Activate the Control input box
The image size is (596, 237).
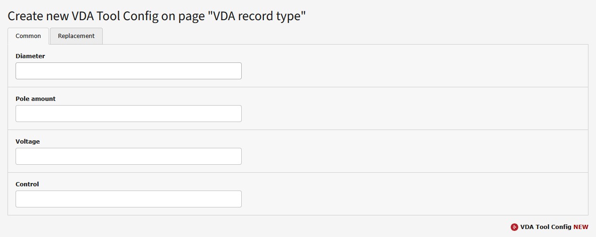pyautogui.click(x=128, y=199)
